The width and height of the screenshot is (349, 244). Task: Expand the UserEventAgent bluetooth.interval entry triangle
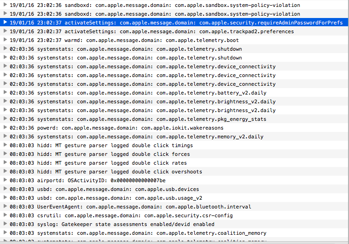click(6, 206)
